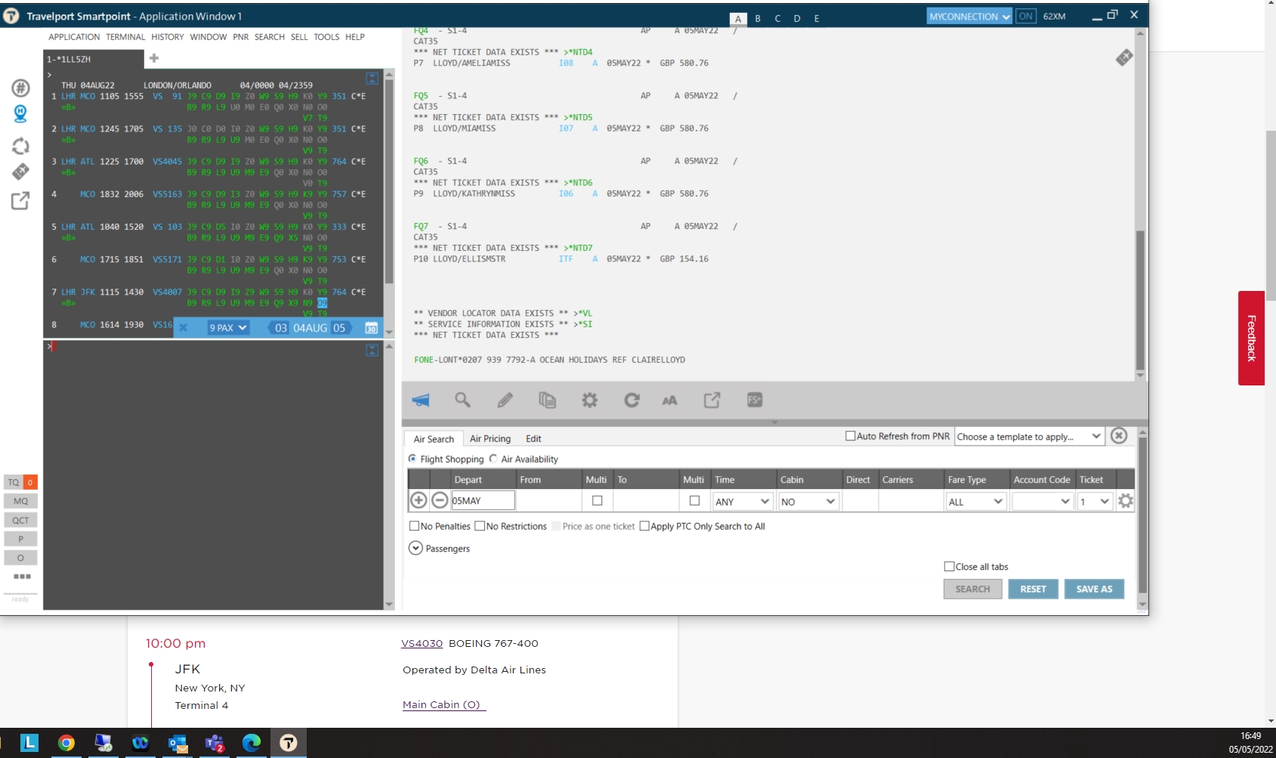This screenshot has height=758, width=1276.
Task: Open the calendar icon on availability bar
Action: (x=371, y=328)
